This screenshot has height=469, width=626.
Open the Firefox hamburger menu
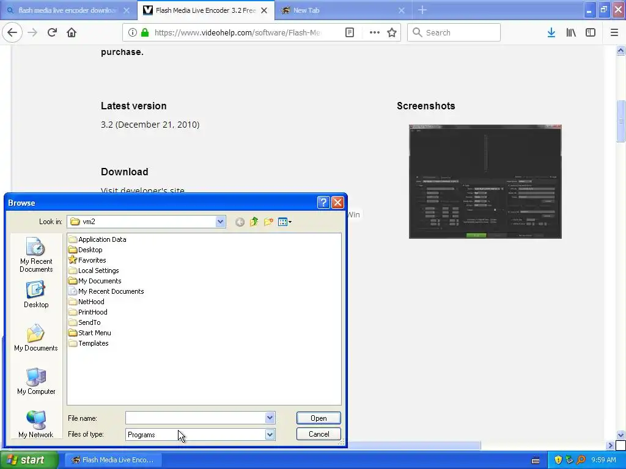[614, 32]
